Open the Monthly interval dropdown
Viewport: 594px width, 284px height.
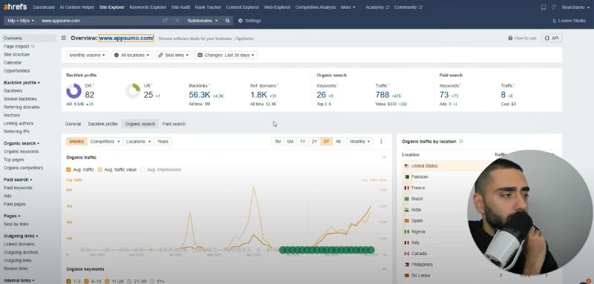click(359, 142)
